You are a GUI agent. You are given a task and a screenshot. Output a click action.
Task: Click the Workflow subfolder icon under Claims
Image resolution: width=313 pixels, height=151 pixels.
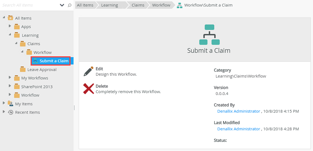[29, 52]
